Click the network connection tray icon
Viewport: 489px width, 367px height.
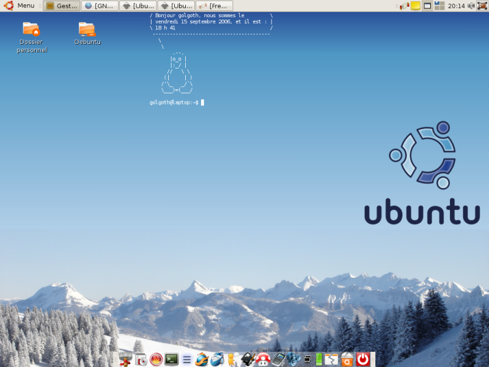coord(404,6)
